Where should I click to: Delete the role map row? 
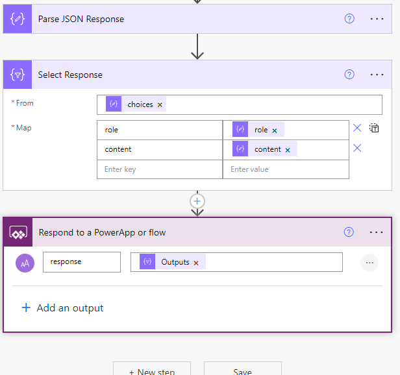click(x=357, y=128)
